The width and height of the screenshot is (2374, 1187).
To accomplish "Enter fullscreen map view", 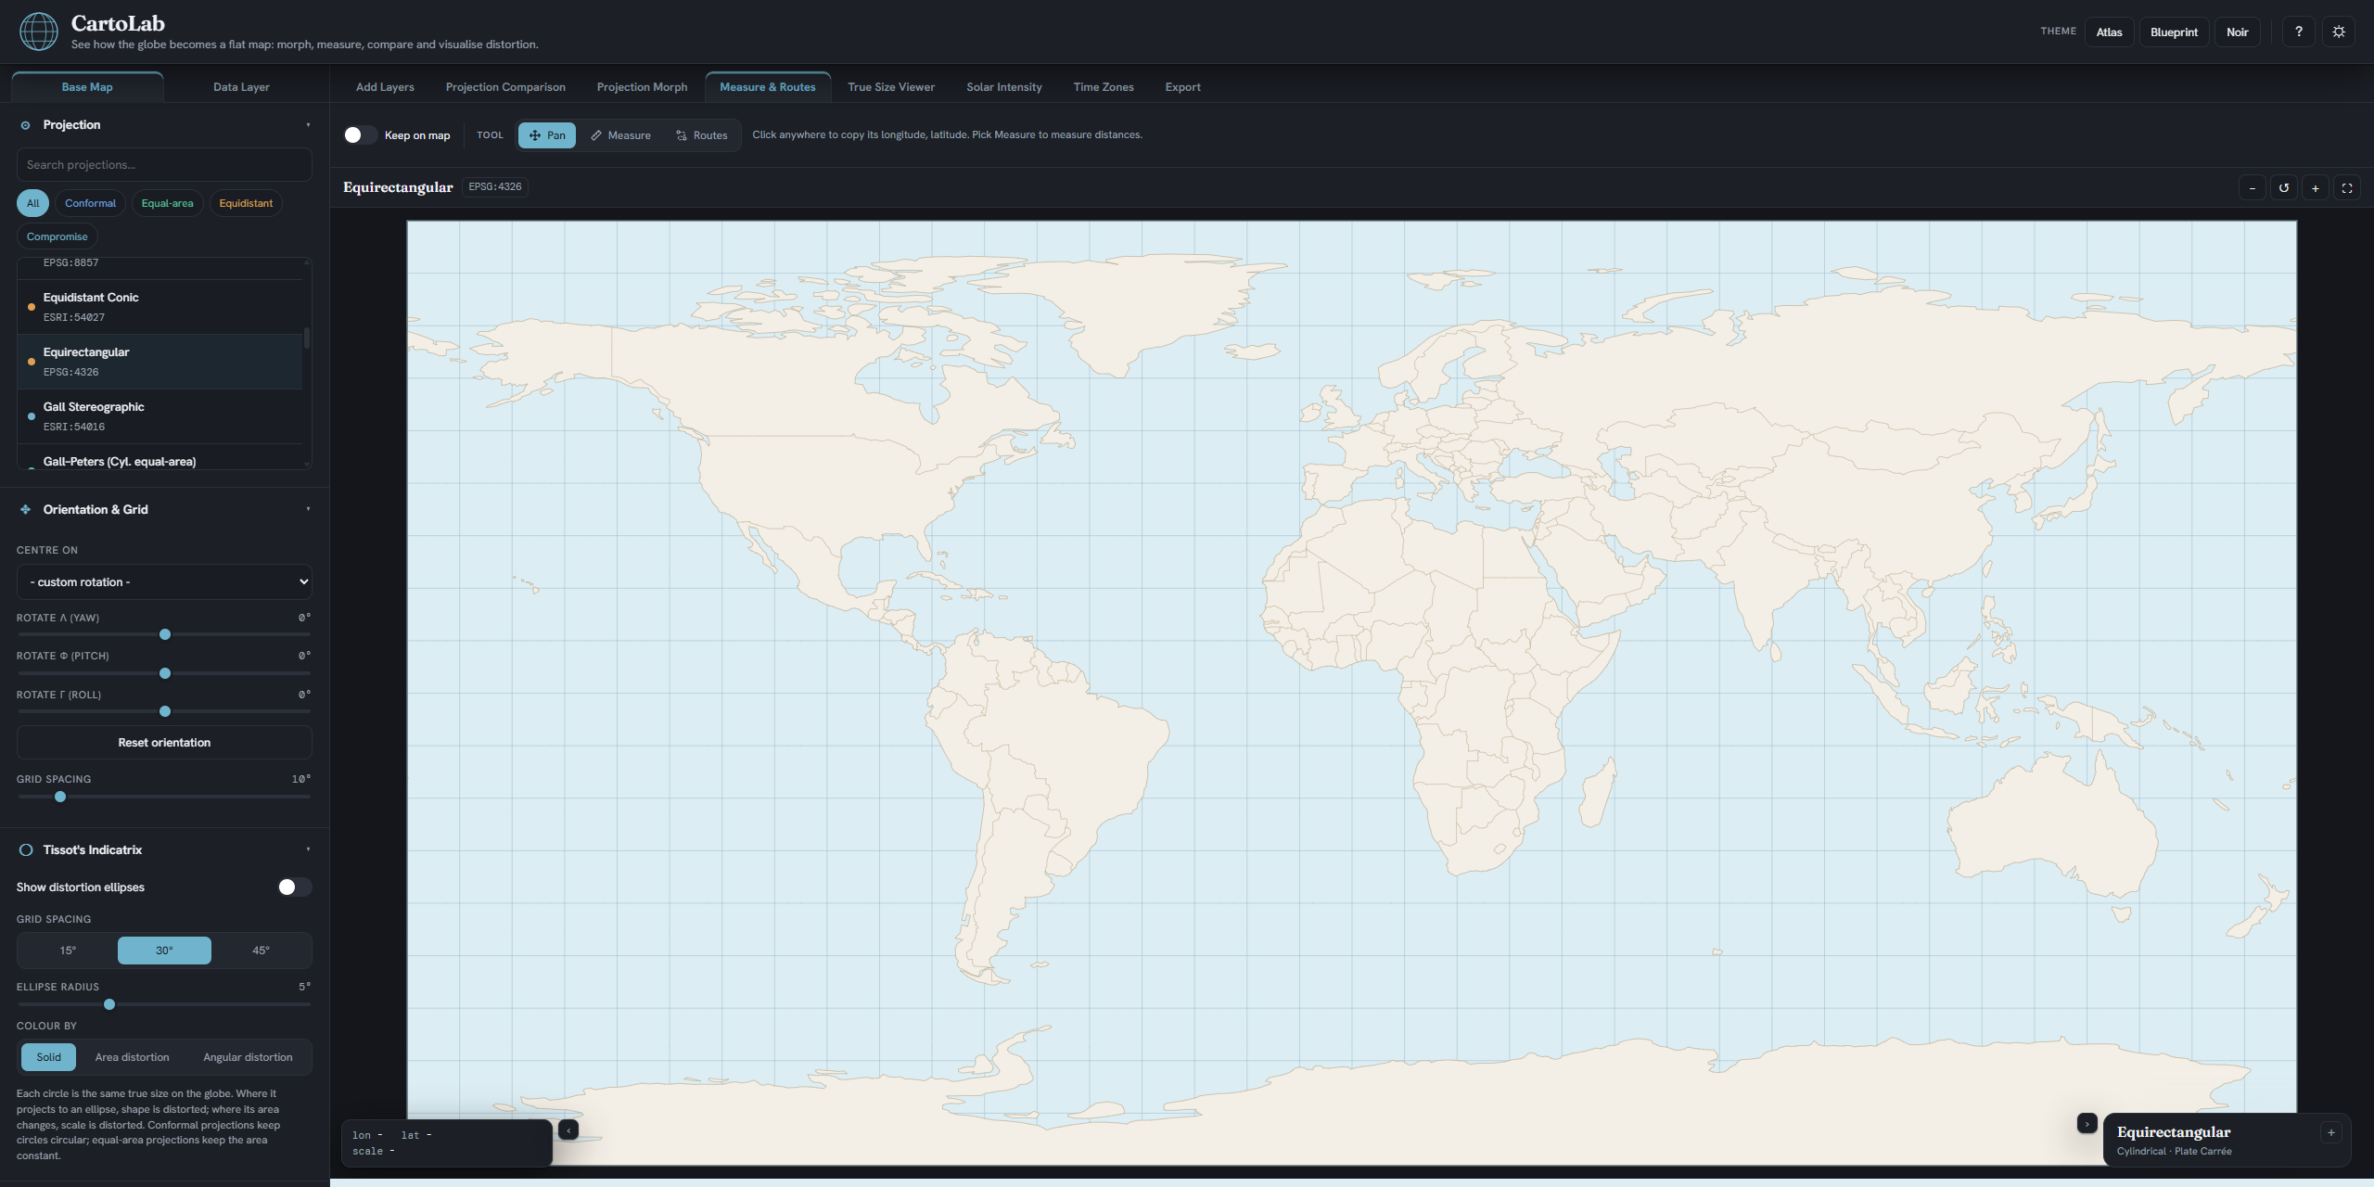I will [x=2347, y=188].
